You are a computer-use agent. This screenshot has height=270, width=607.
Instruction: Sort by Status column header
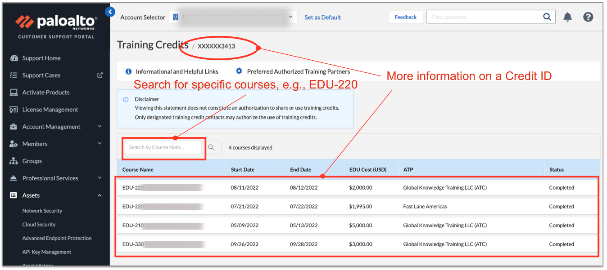click(x=557, y=170)
